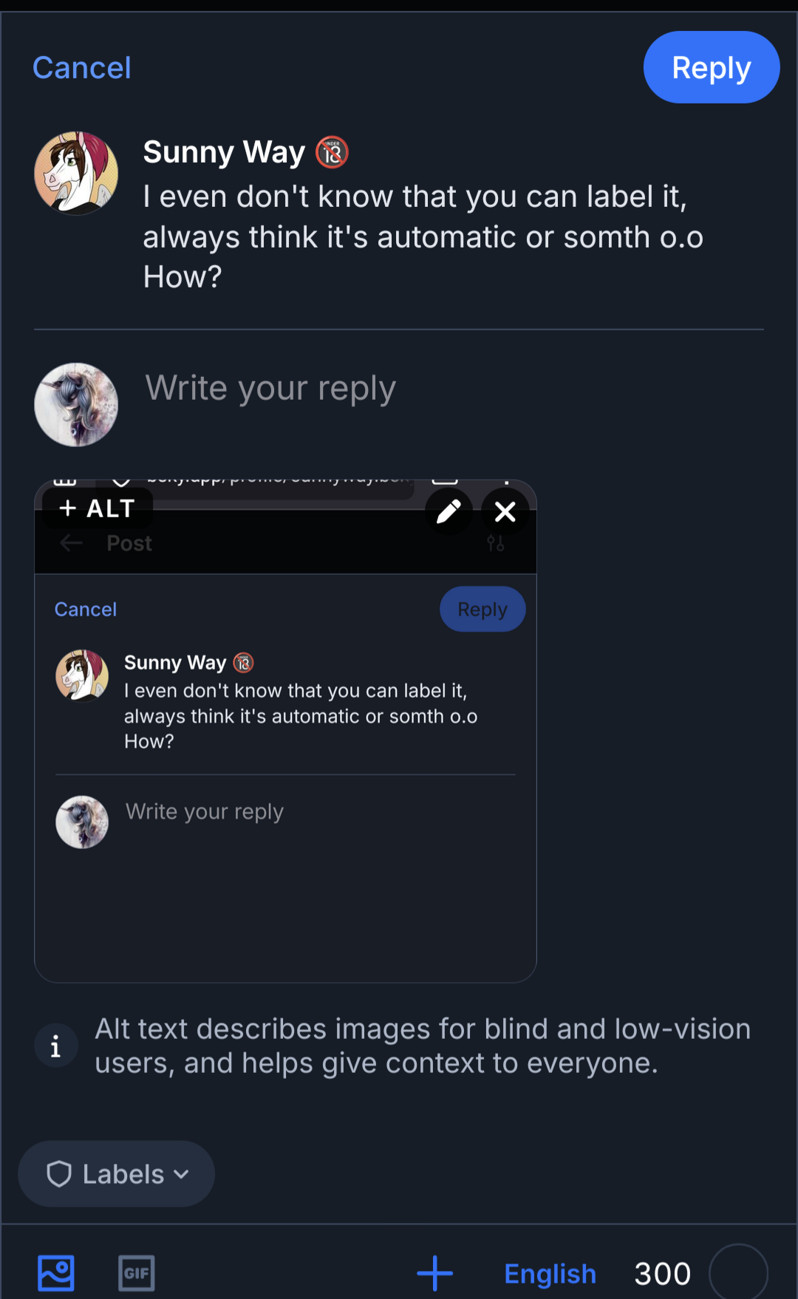Click the shield icon in Labels
Image resolution: width=798 pixels, height=1299 pixels.
pyautogui.click(x=59, y=1174)
